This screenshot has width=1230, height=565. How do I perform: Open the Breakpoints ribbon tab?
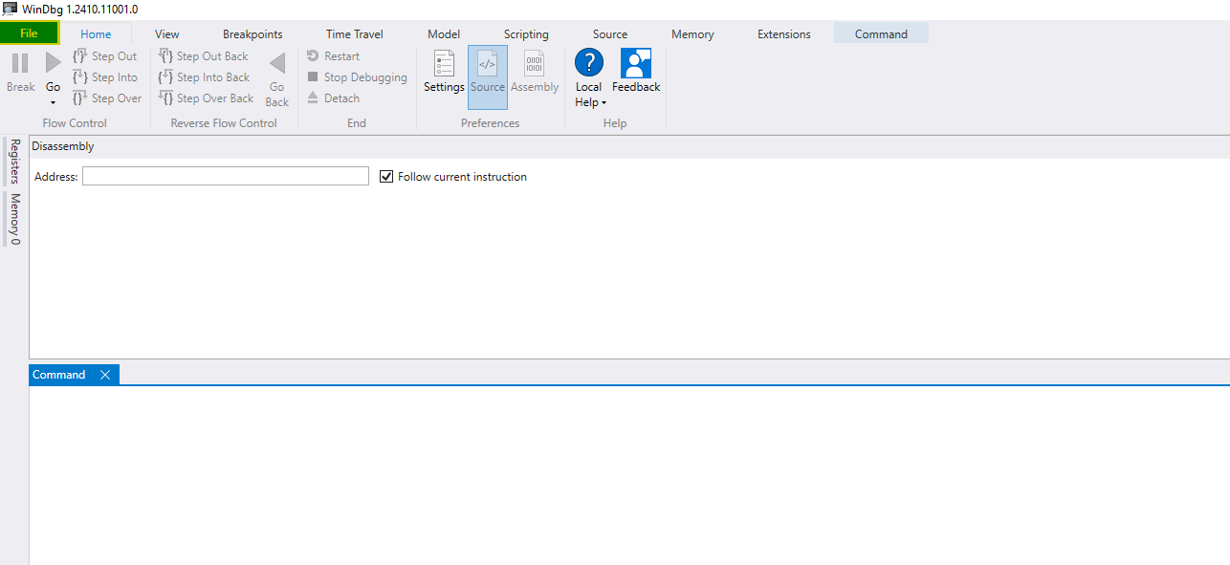[x=253, y=33]
